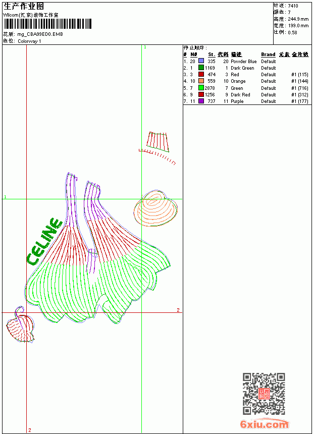Click the 'Brand' column header
This screenshot has height=434, width=313.
pyautogui.click(x=268, y=55)
